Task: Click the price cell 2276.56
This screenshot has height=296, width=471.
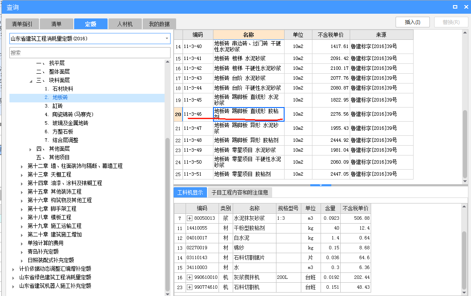Action: pyautogui.click(x=331, y=114)
